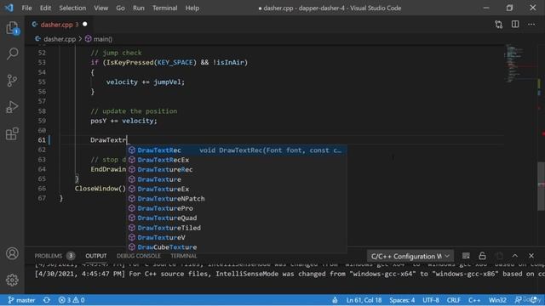Switch to the Debug Console tab
Viewport: 545px width, 306px height.
(138, 256)
